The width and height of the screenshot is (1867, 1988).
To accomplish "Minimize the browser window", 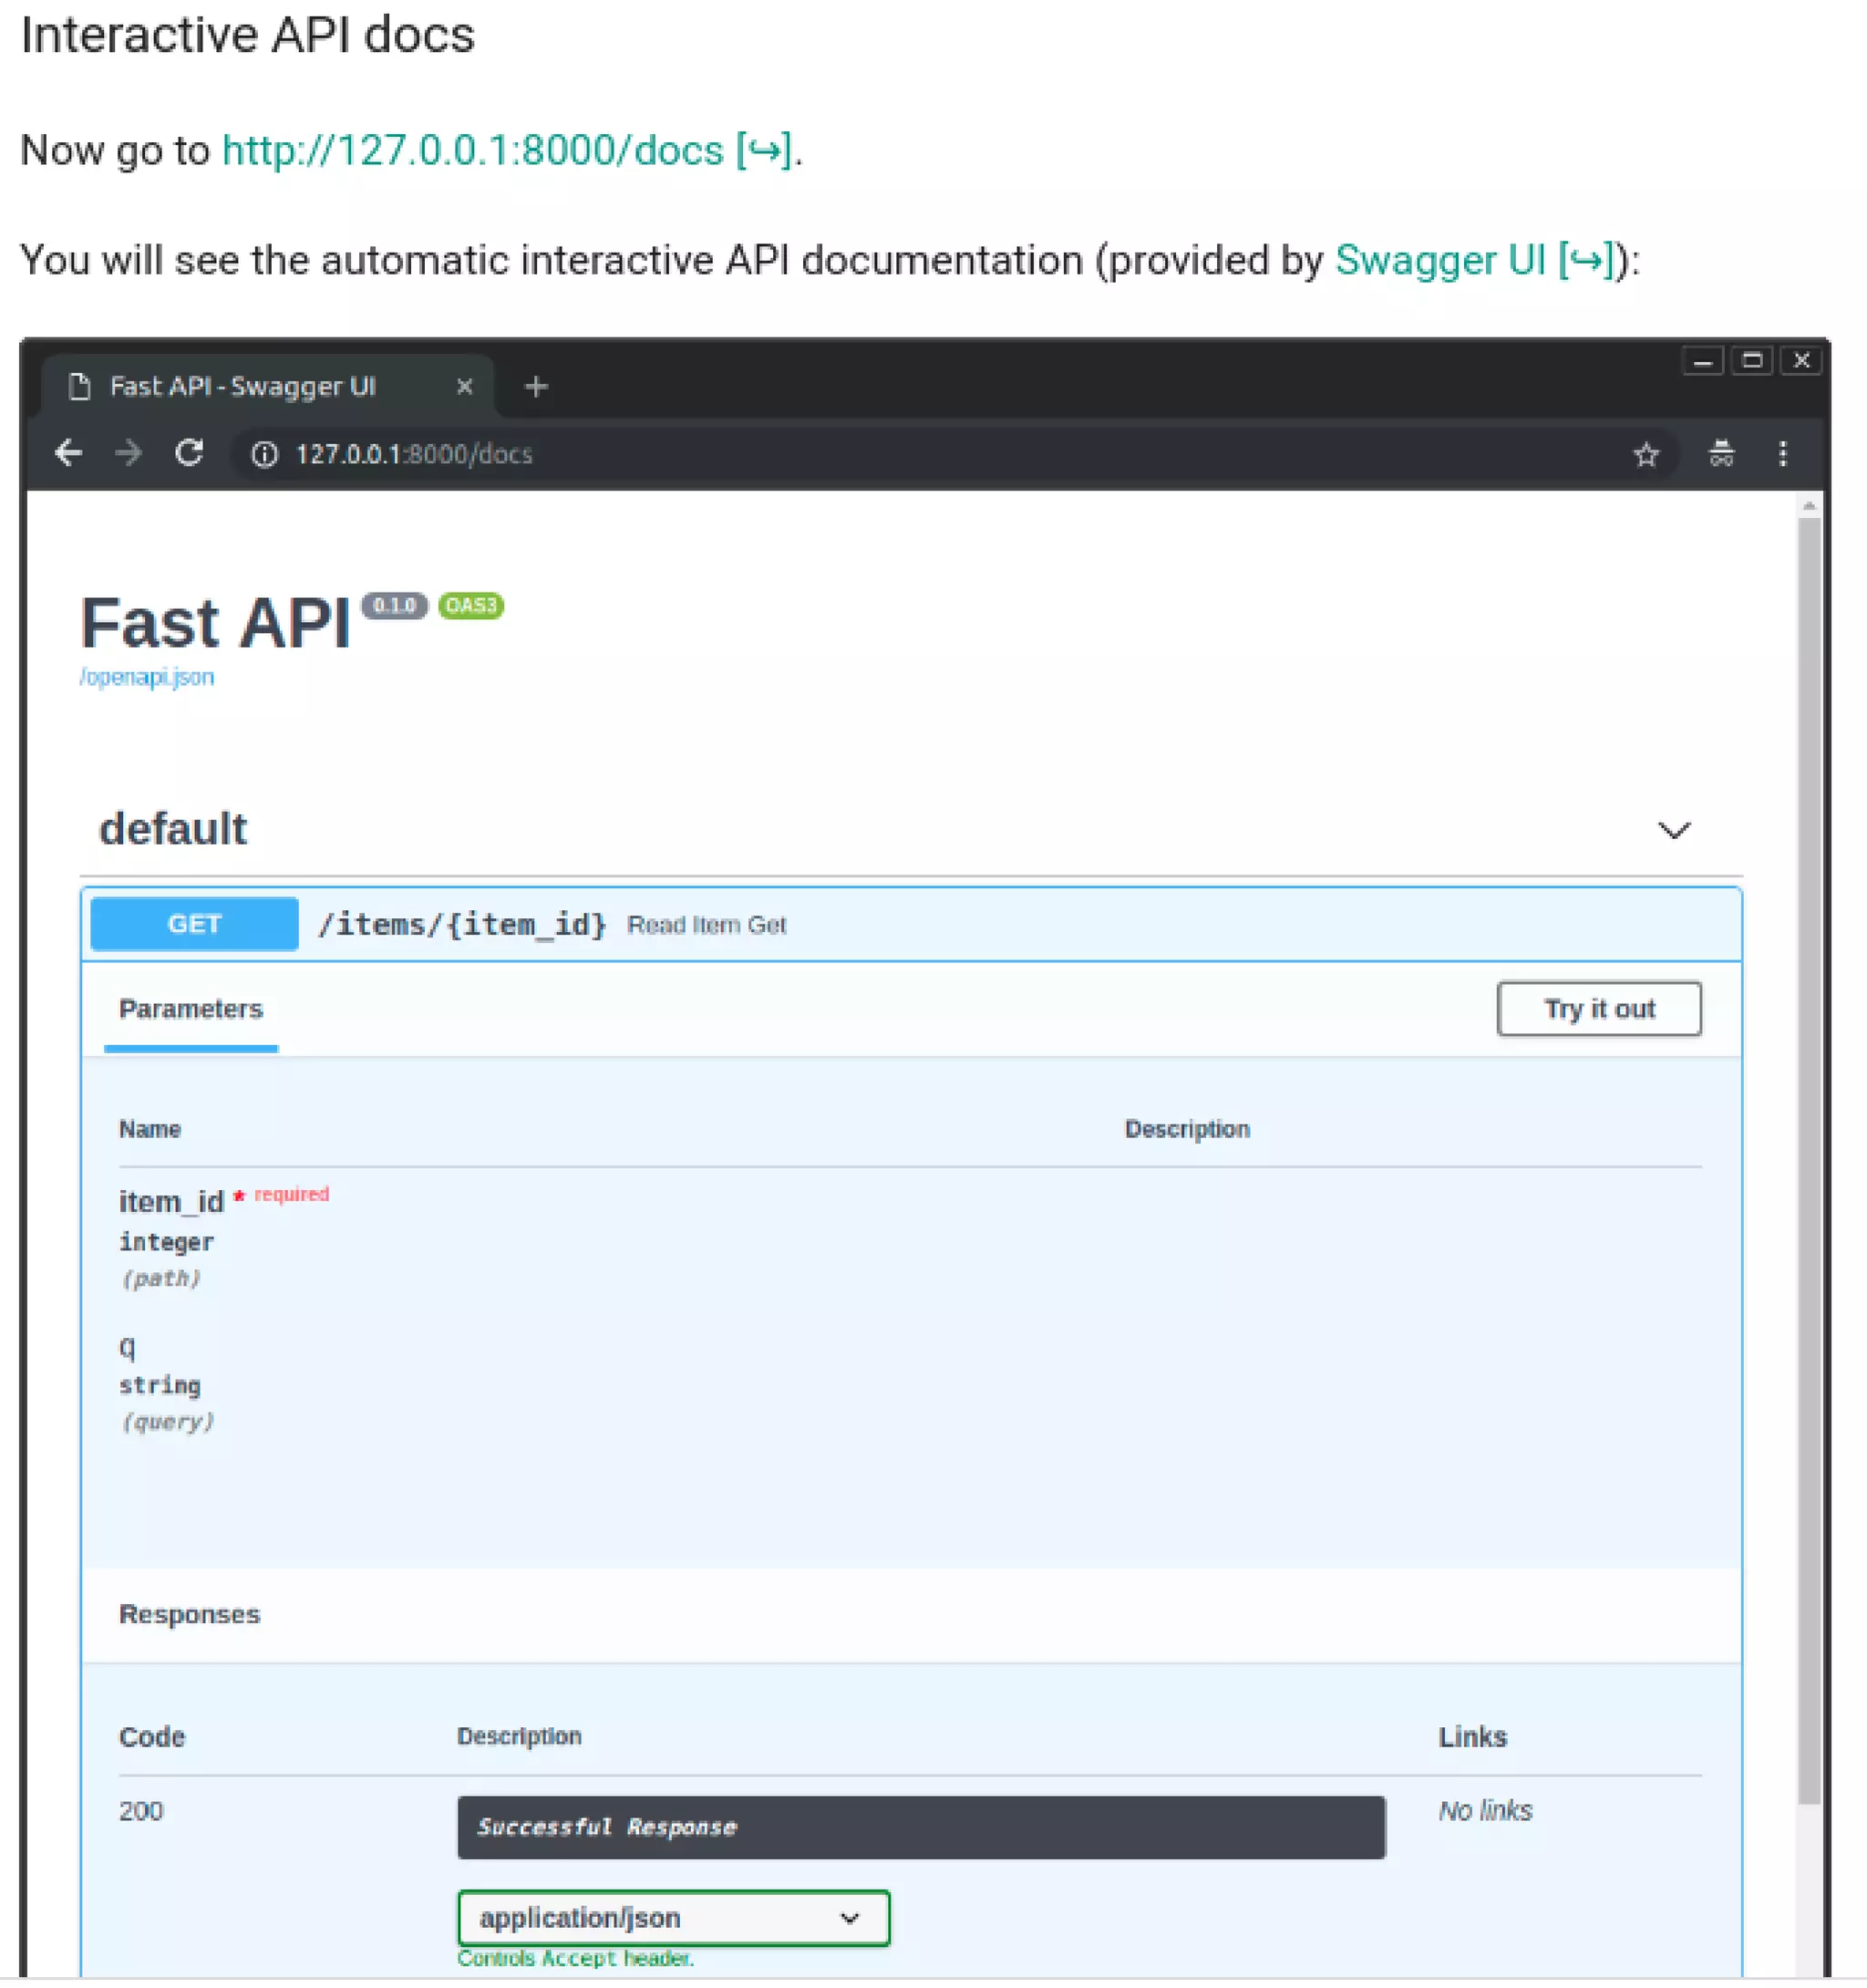I will tap(1702, 360).
